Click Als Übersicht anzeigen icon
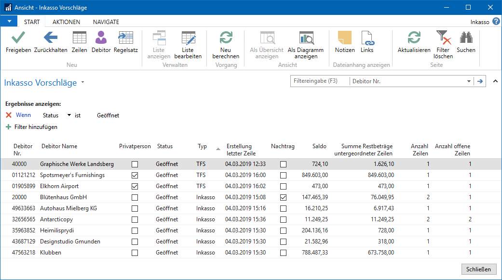The image size is (502, 280). 267,38
